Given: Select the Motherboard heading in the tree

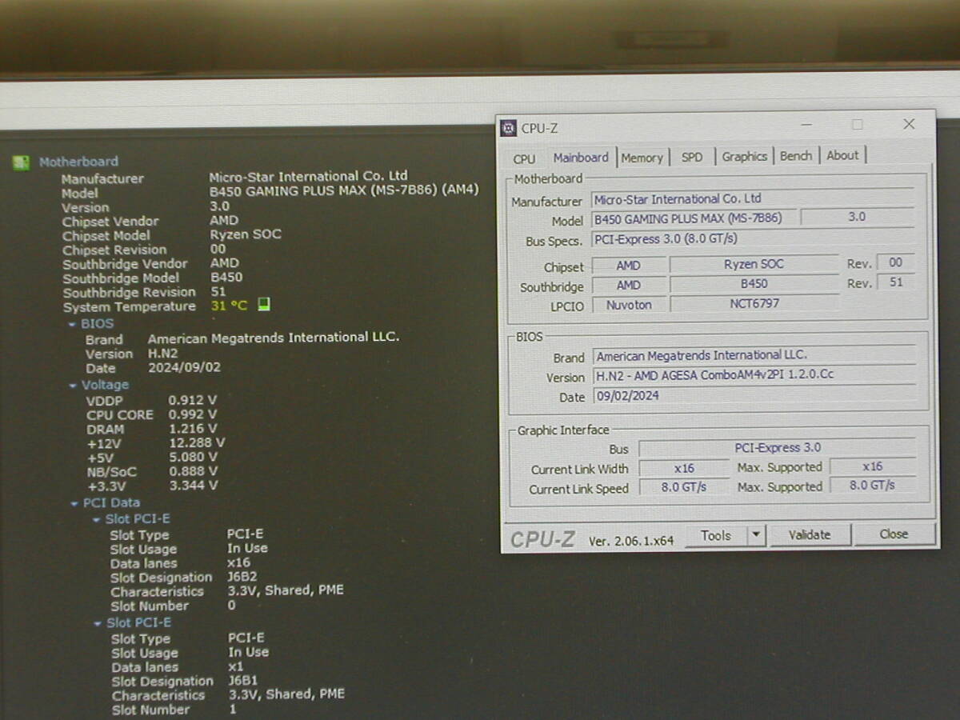Looking at the screenshot, I should [x=78, y=162].
